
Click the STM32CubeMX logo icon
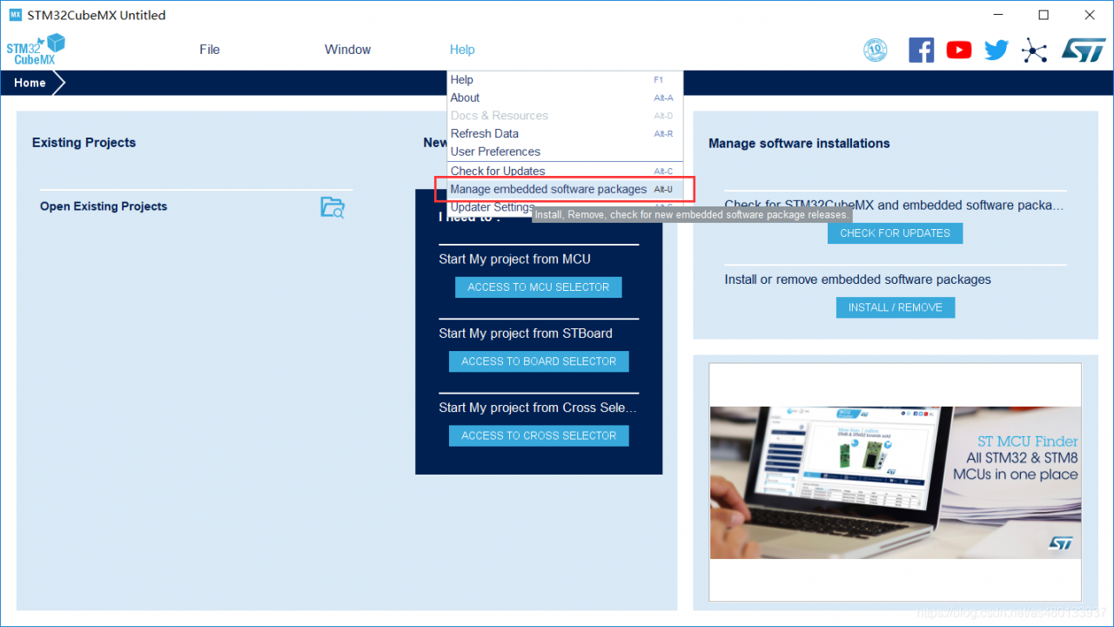[x=36, y=50]
